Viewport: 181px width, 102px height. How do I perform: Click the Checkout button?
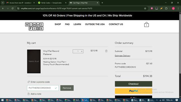(x=133, y=84)
